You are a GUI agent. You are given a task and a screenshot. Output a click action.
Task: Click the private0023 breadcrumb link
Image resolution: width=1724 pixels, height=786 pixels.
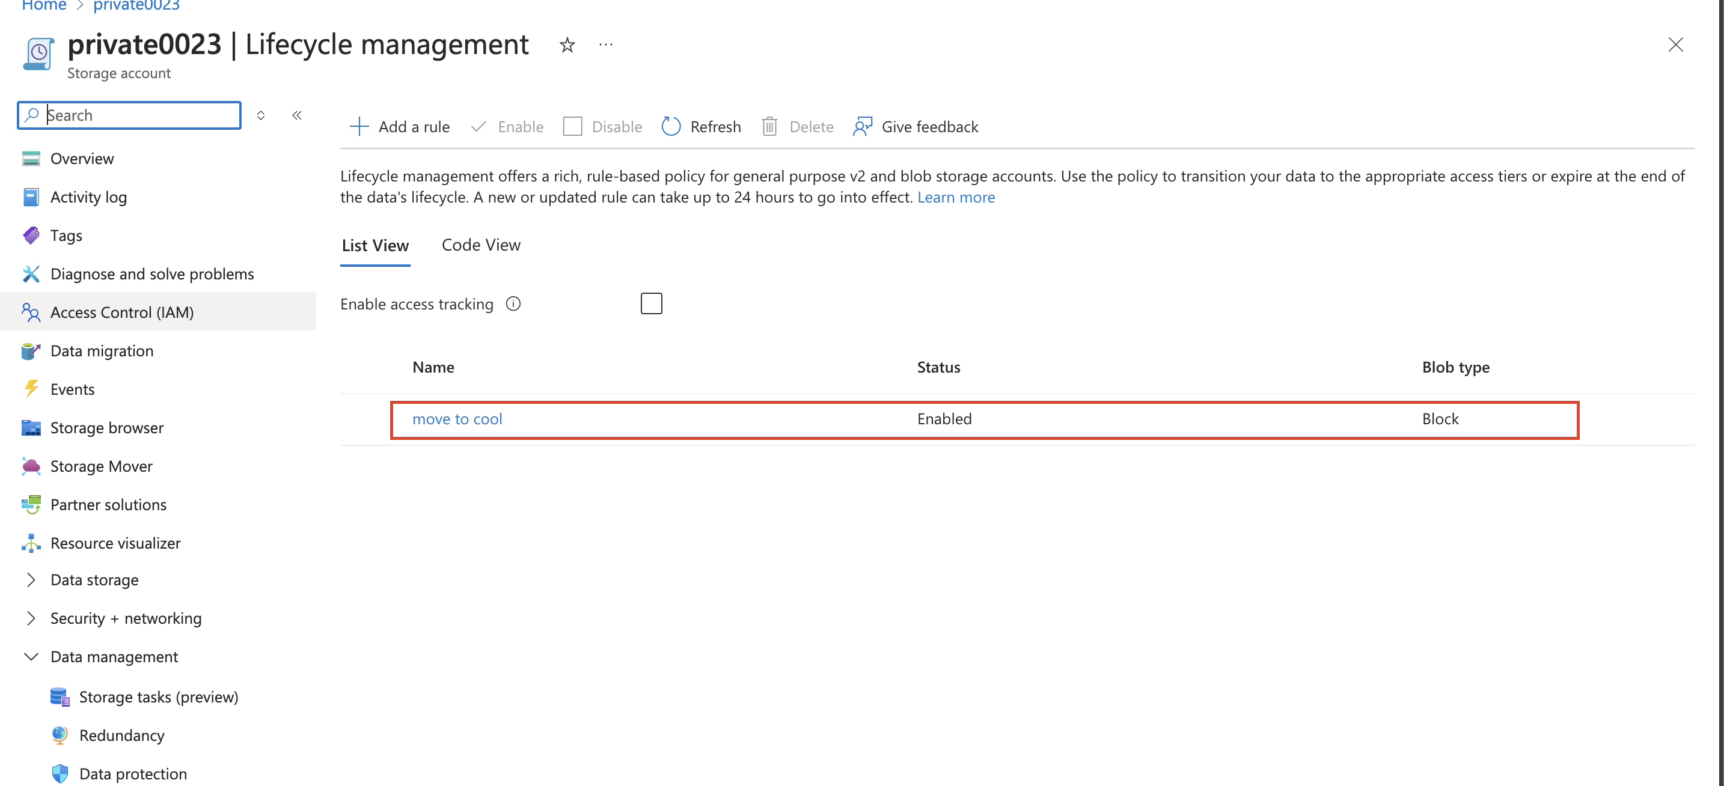[x=136, y=5]
